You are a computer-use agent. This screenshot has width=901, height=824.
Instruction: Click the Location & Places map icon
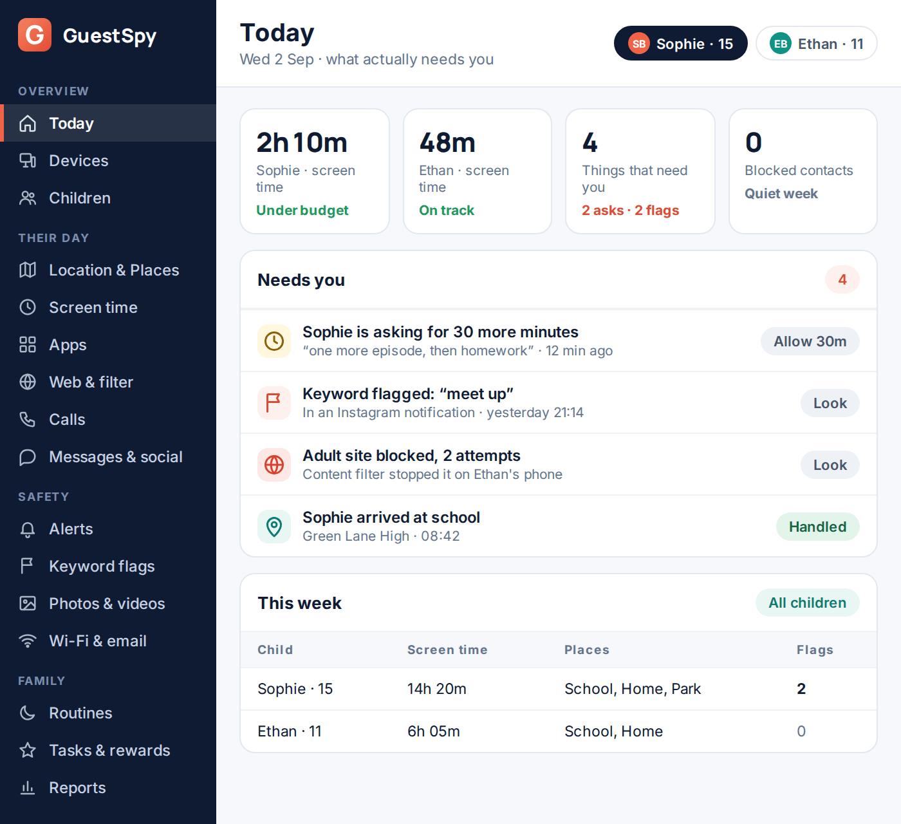tap(28, 270)
